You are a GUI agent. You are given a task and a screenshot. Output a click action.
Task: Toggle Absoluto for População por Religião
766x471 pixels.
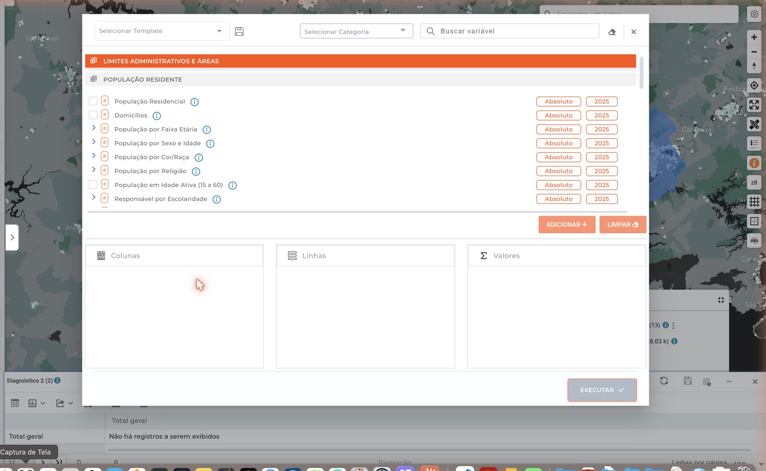[558, 171]
